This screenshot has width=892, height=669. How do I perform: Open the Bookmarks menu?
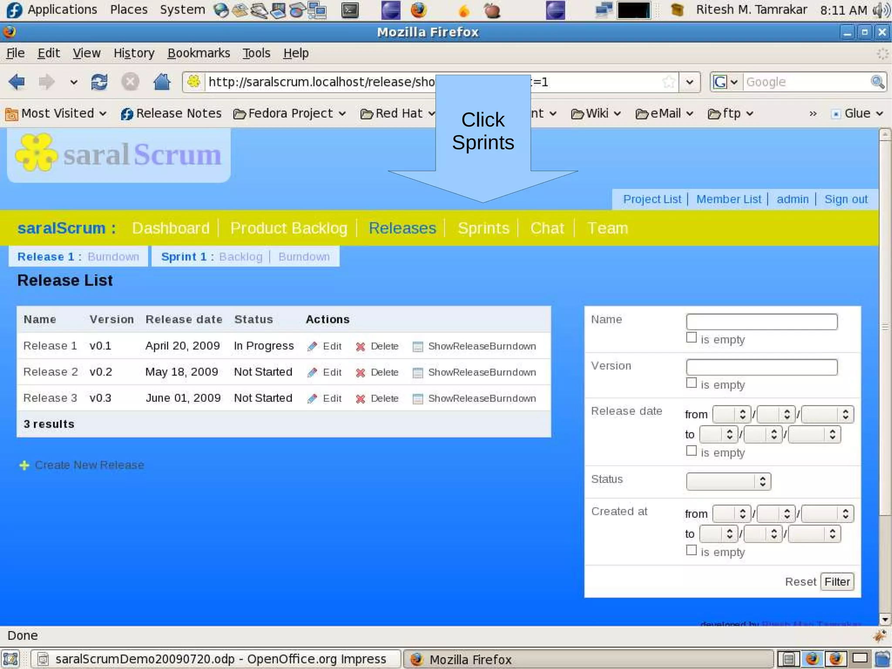199,53
